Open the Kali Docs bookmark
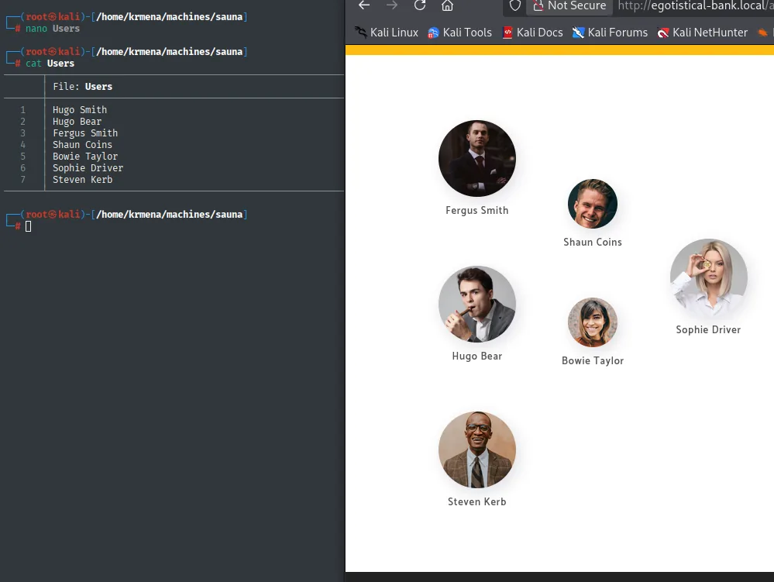Image resolution: width=774 pixels, height=582 pixels. coord(532,33)
